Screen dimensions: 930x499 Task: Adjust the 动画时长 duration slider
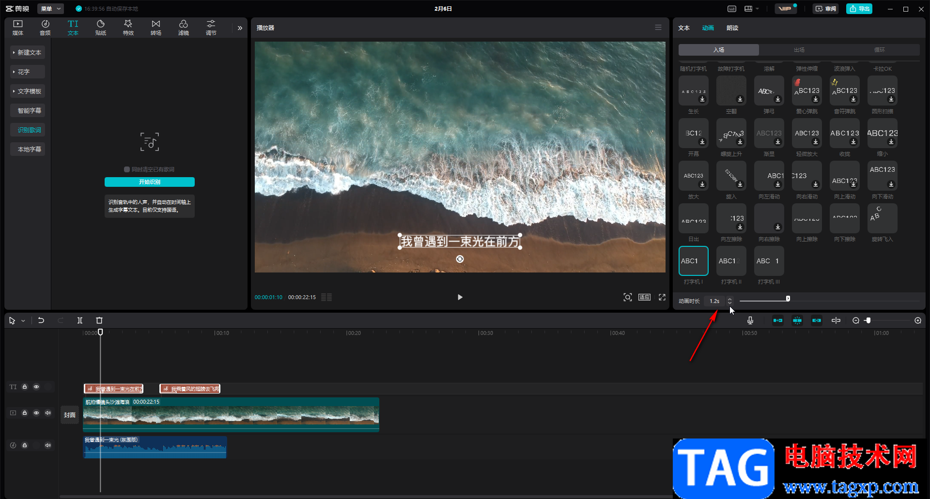point(788,299)
